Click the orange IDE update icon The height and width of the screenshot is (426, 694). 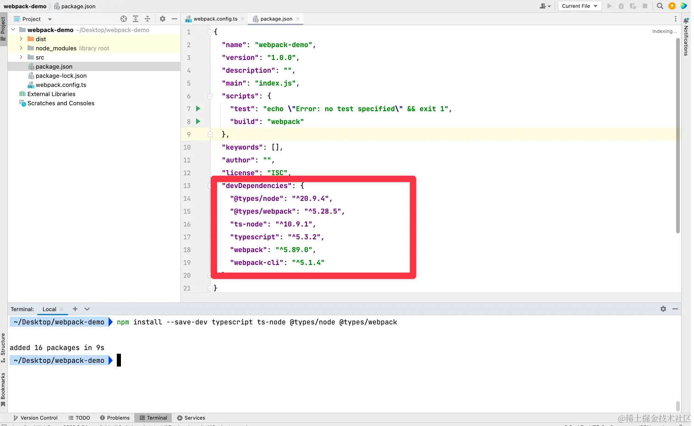click(x=672, y=6)
